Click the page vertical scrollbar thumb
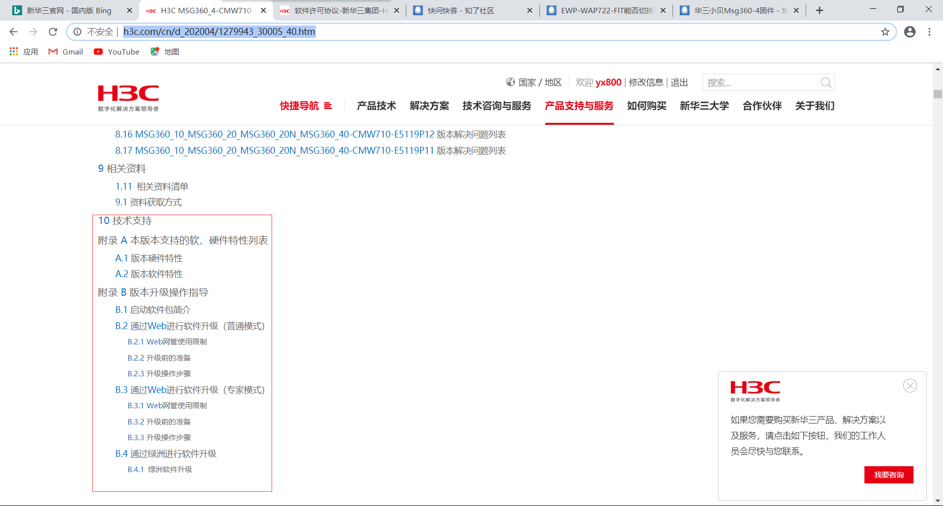The height and width of the screenshot is (506, 943). pos(938,94)
